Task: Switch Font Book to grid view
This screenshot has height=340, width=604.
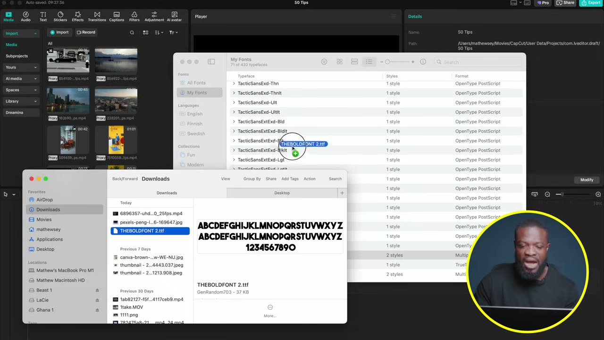Action: click(339, 62)
